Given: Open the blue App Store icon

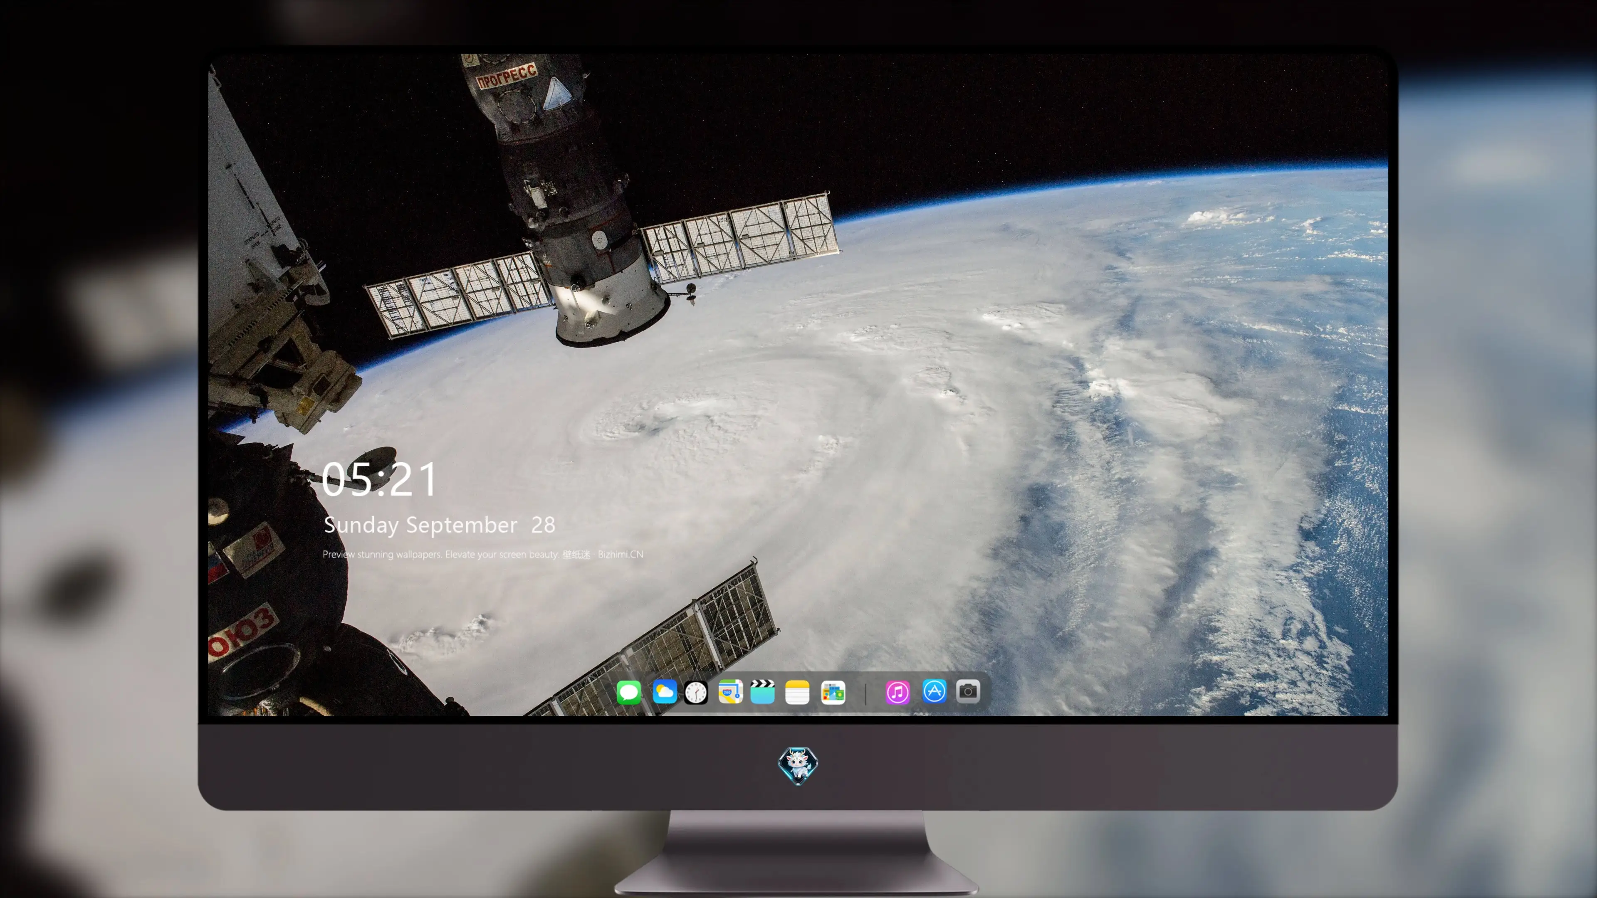Looking at the screenshot, I should point(934,692).
